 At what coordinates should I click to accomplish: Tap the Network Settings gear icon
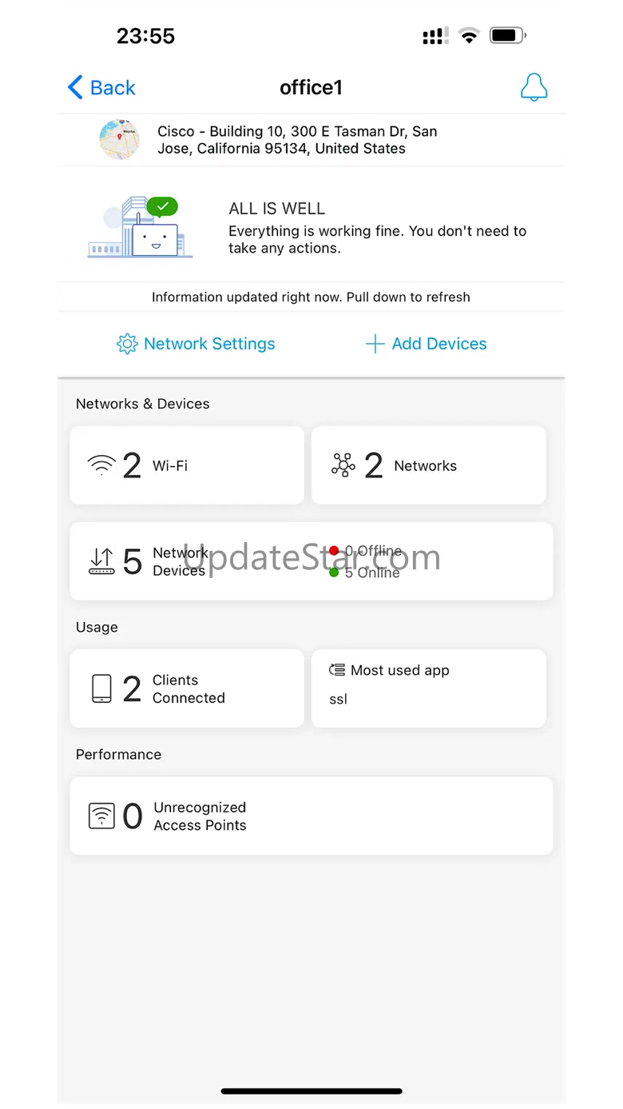127,344
